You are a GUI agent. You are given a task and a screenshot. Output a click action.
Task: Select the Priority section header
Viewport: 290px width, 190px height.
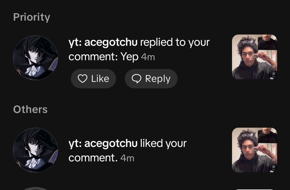tap(32, 17)
